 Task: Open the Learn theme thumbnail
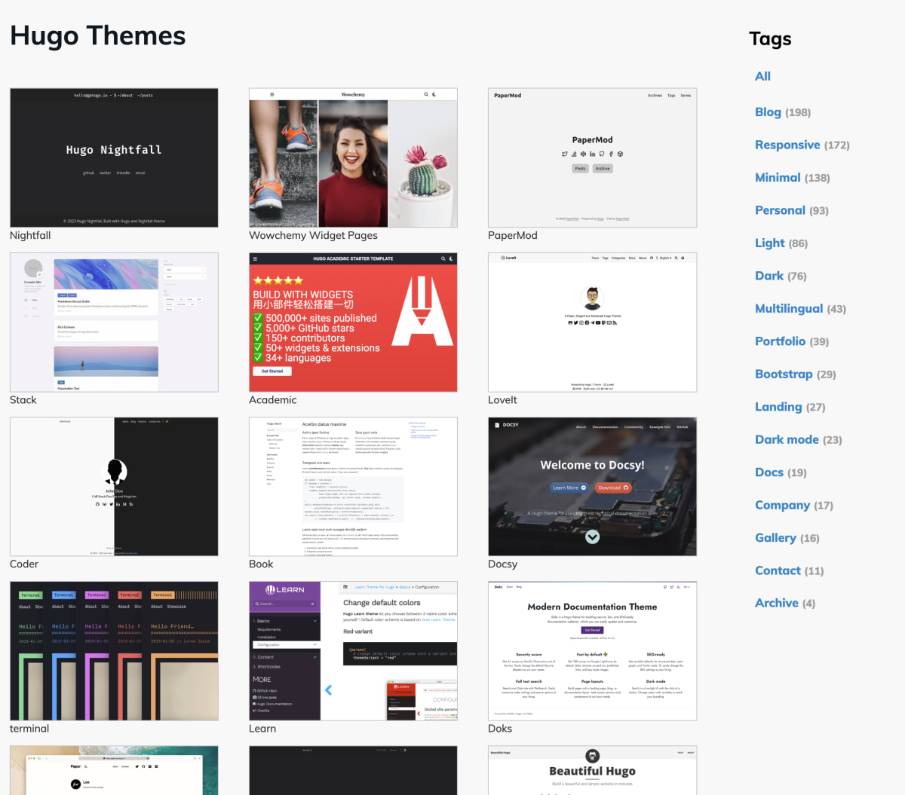[x=353, y=651]
